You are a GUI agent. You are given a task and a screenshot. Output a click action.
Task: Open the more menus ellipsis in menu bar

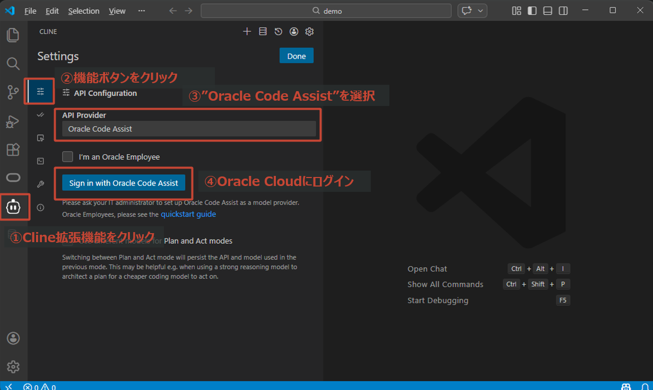(142, 11)
